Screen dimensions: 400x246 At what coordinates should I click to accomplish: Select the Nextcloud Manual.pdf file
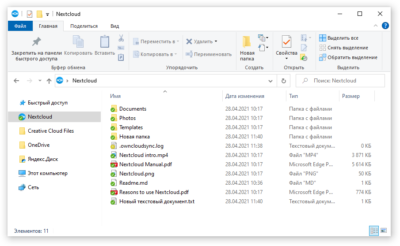coord(146,164)
